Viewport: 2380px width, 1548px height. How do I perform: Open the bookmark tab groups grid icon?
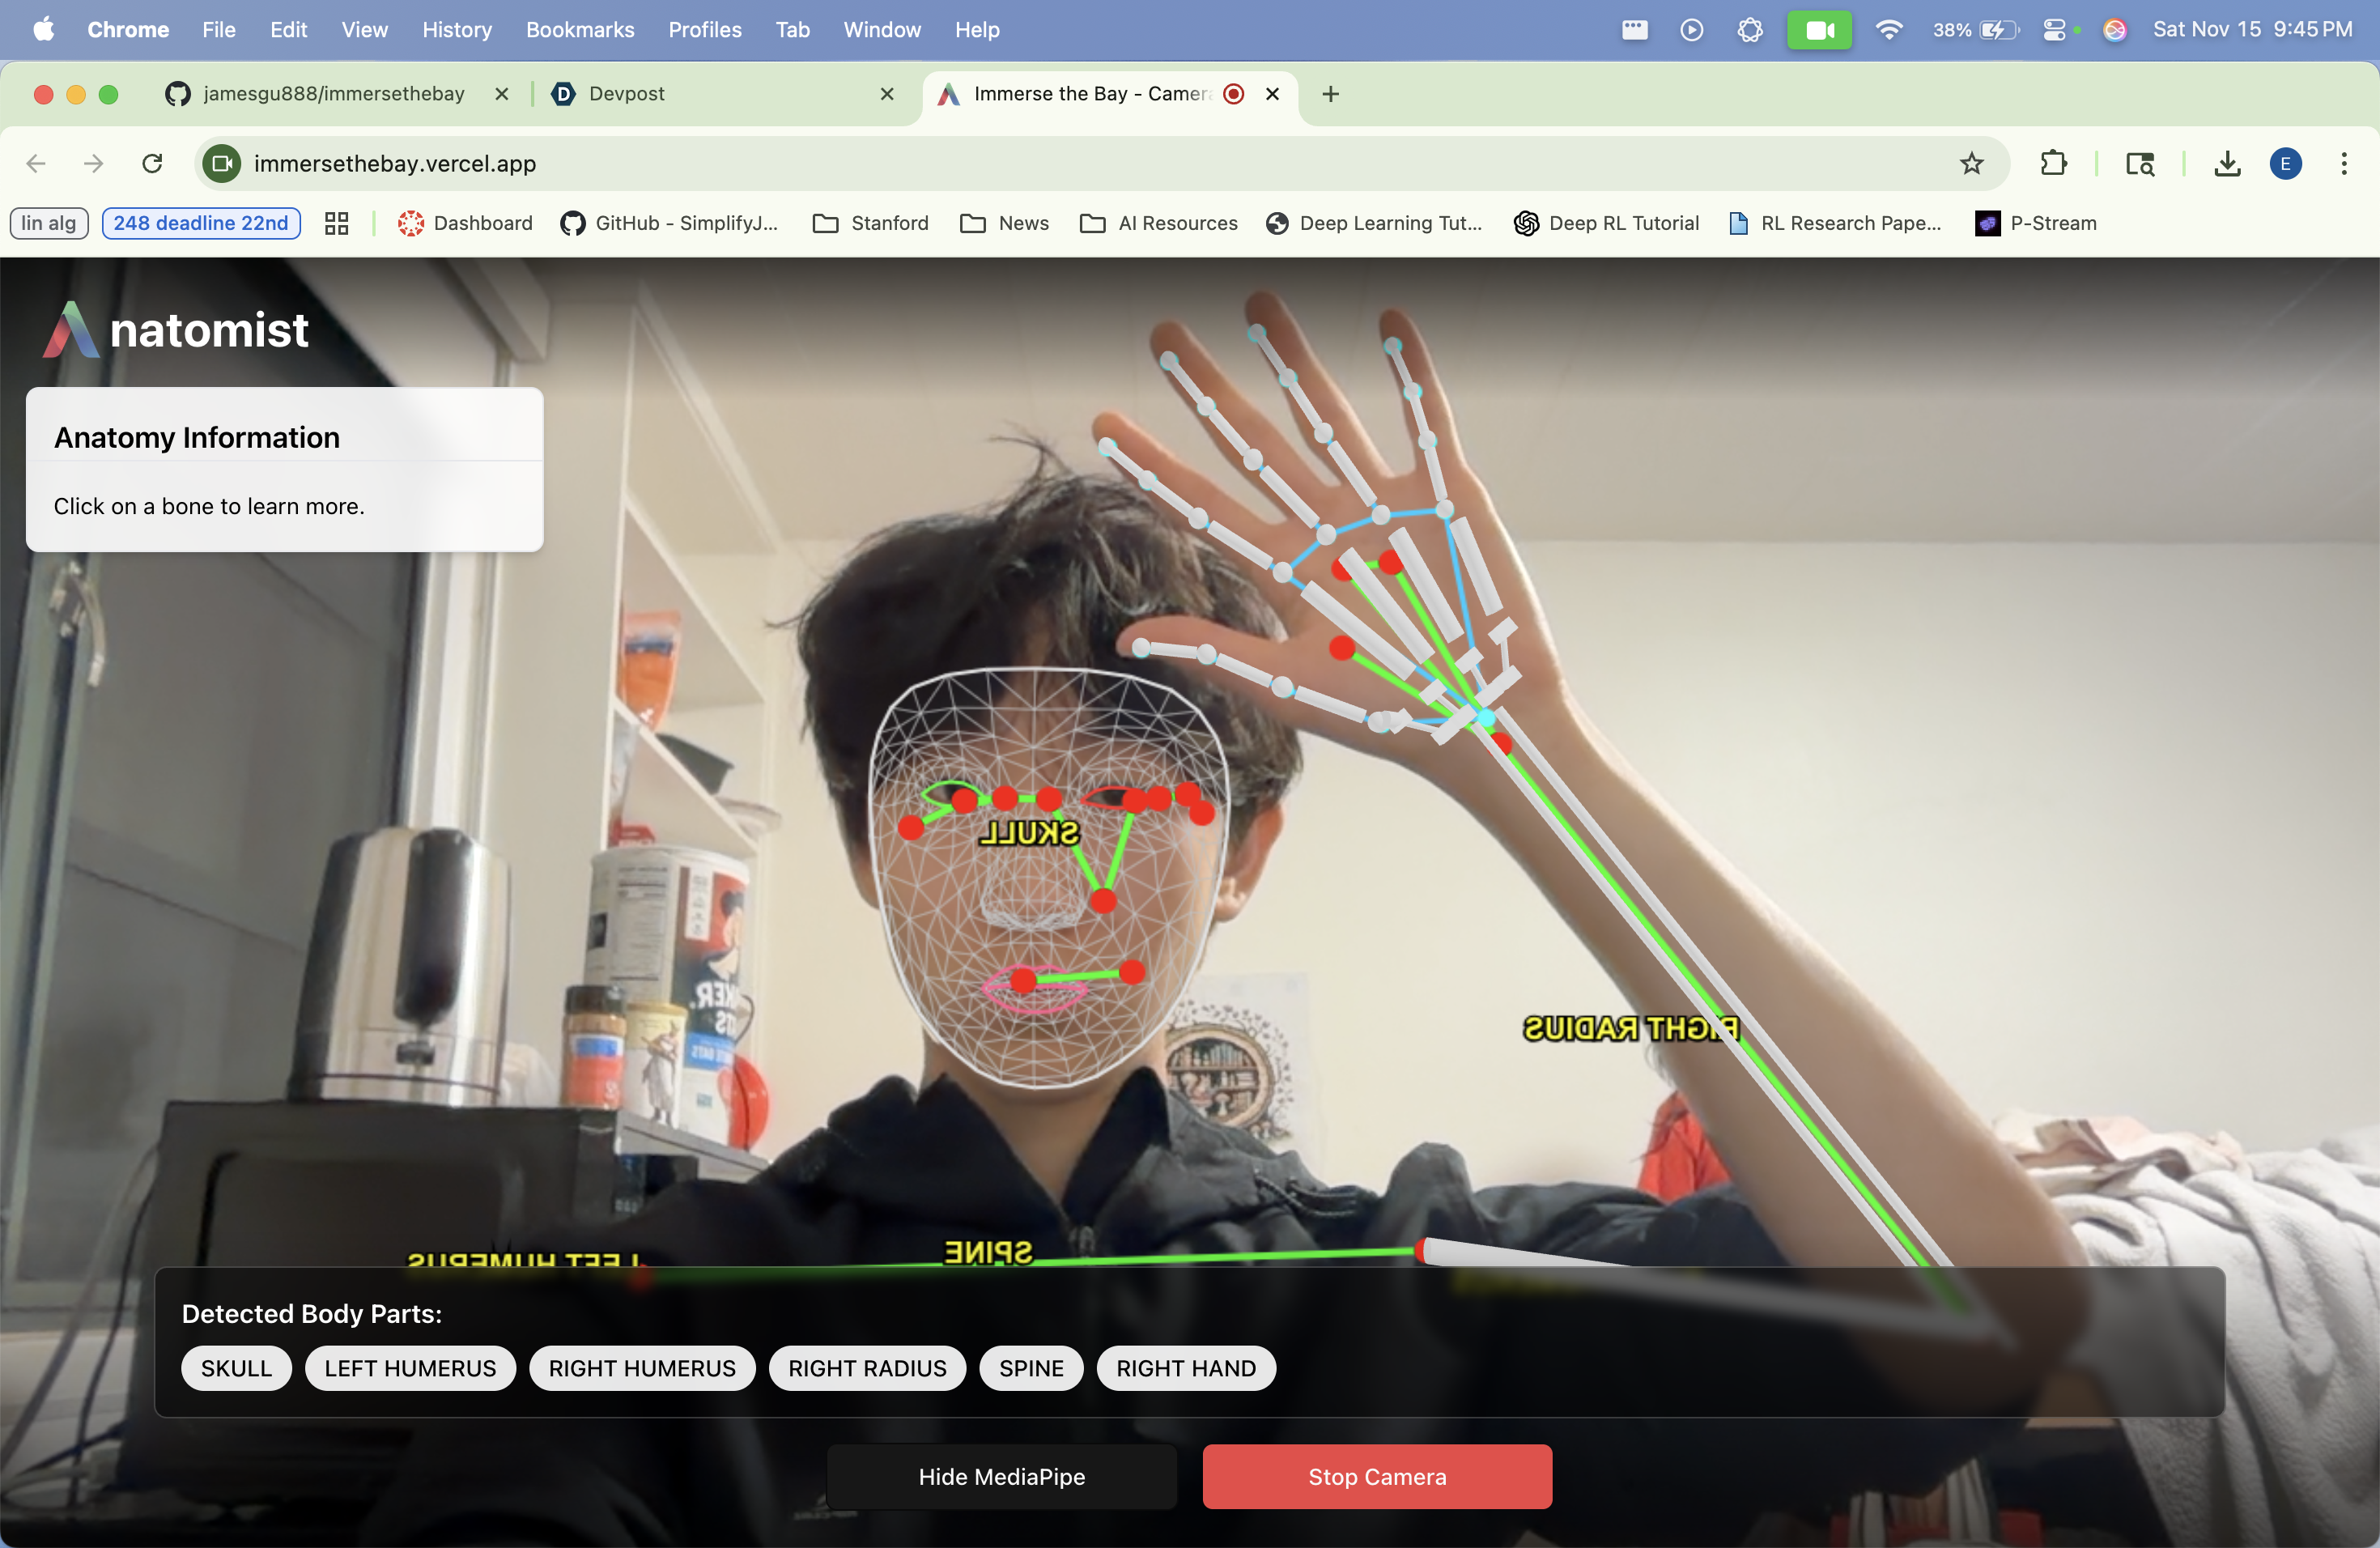336,223
